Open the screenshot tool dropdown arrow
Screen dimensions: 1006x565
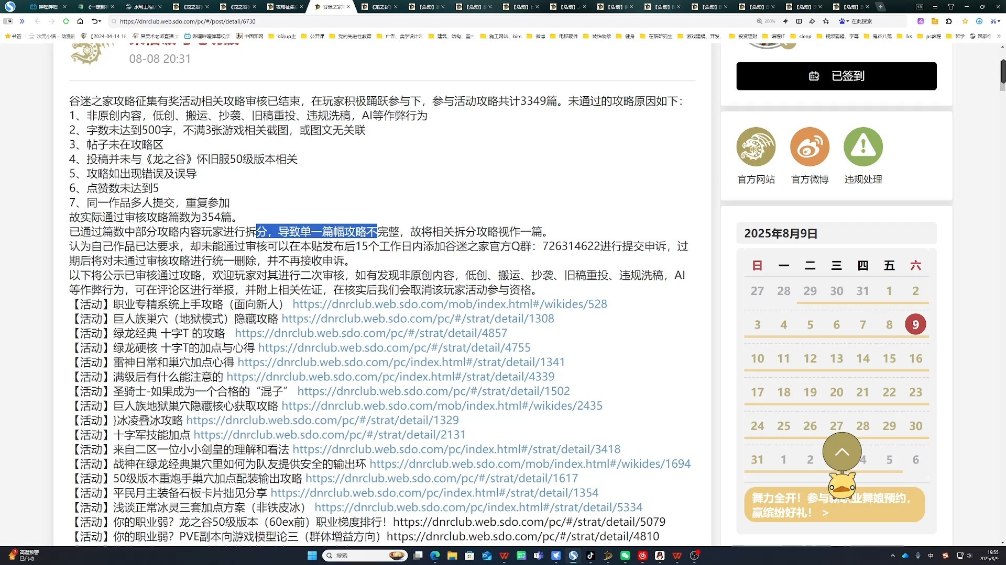coord(1000,21)
